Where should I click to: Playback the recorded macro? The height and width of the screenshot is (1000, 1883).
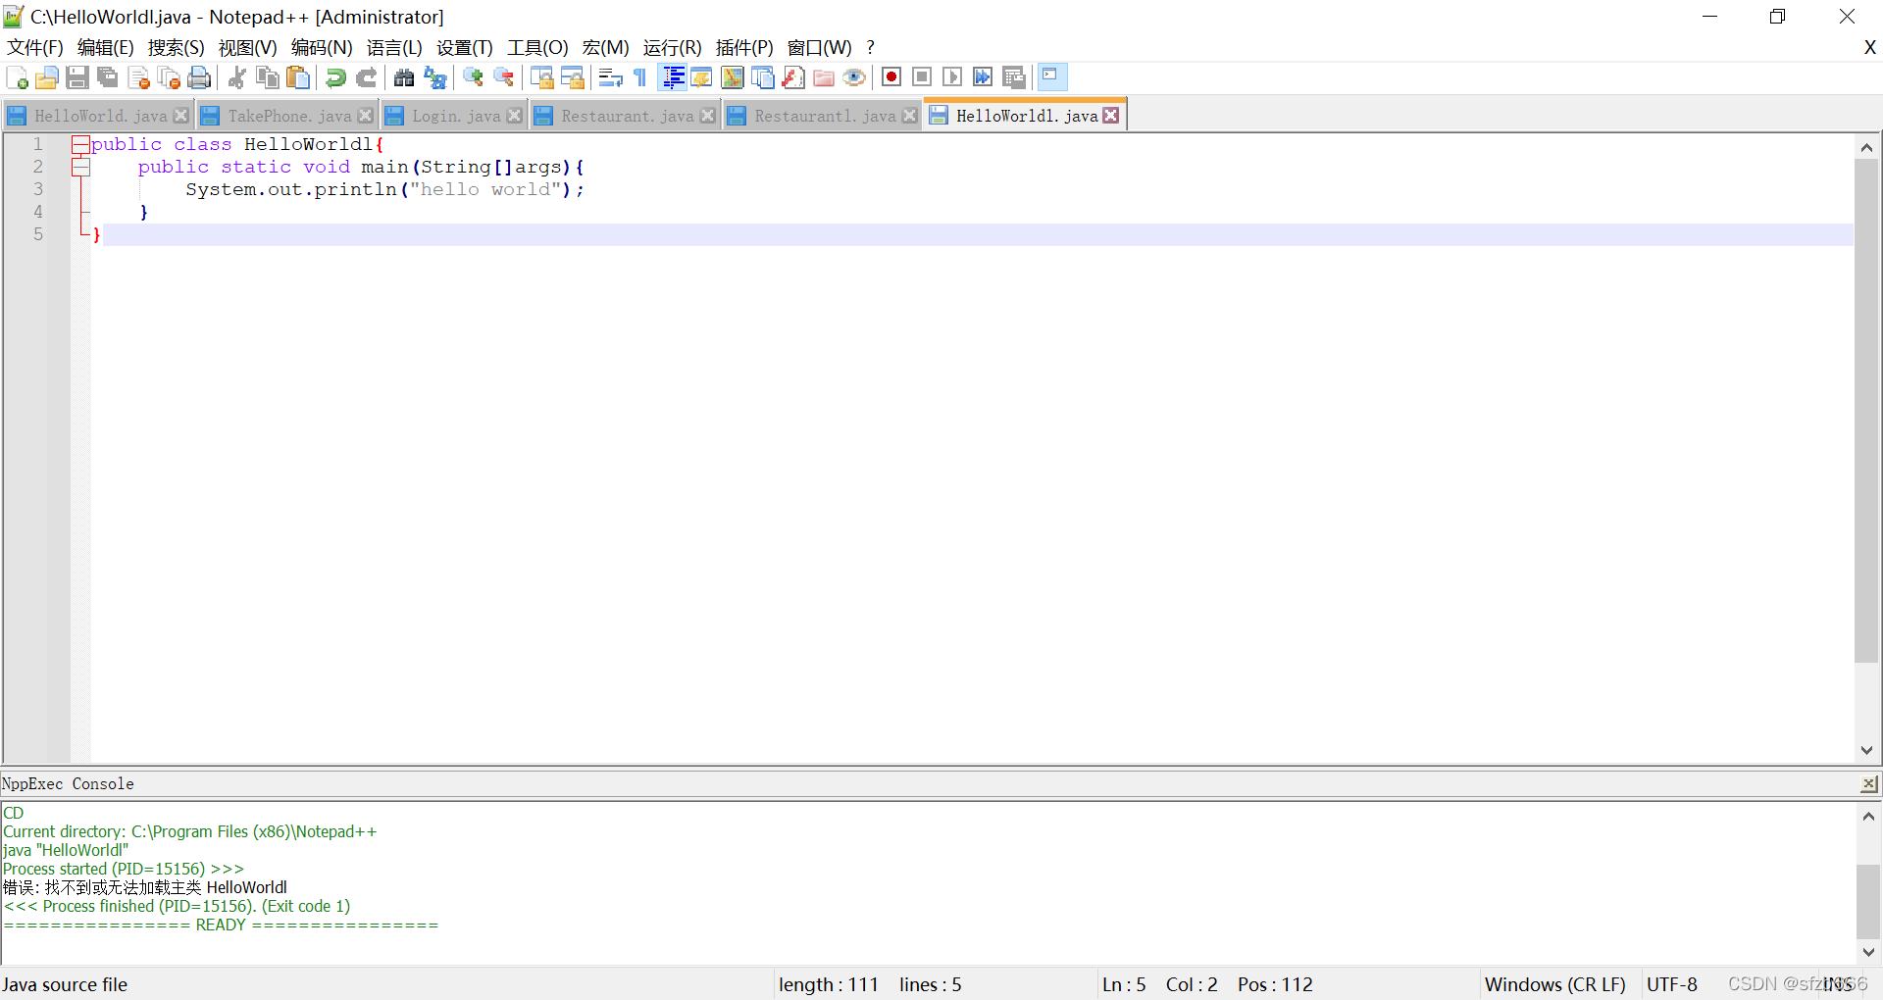pos(952,77)
